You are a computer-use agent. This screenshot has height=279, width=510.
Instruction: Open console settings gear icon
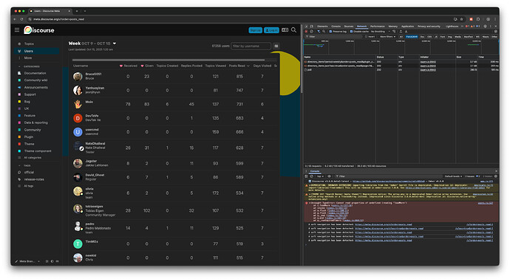tap(496, 176)
